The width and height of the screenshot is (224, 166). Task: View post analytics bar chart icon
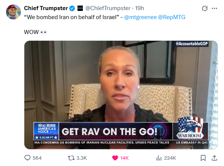pyautogui.click(x=159, y=158)
